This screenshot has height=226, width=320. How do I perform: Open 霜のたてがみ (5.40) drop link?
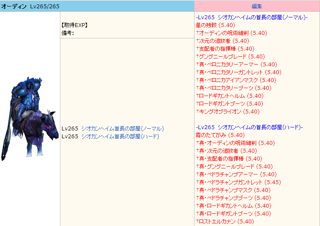click(x=220, y=135)
